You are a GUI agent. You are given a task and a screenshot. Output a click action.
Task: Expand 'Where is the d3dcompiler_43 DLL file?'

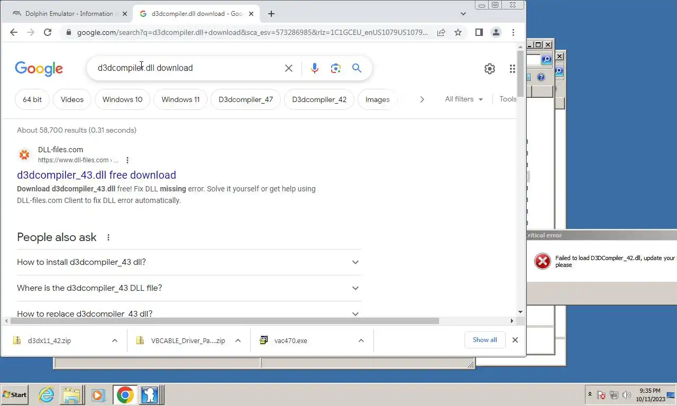[x=189, y=288]
